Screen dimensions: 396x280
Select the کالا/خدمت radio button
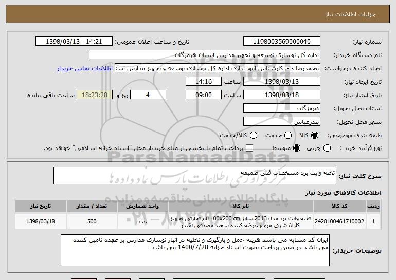[x=254, y=135]
